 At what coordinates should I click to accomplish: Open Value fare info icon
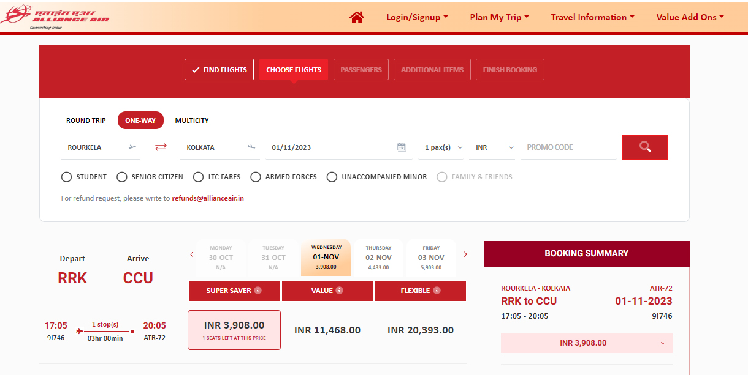click(x=339, y=291)
